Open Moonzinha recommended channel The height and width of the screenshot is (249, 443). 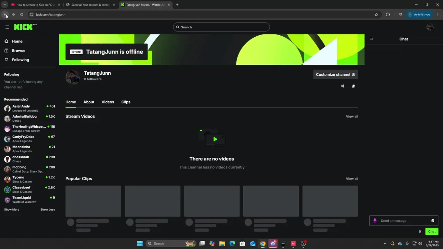click(x=29, y=149)
